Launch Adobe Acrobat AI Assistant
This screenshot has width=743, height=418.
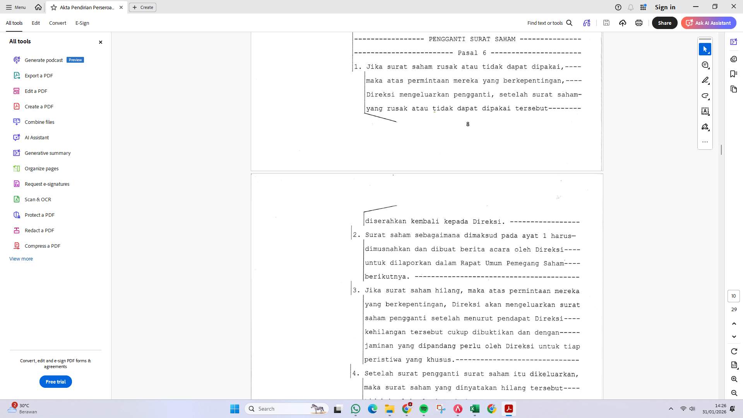tap(708, 23)
